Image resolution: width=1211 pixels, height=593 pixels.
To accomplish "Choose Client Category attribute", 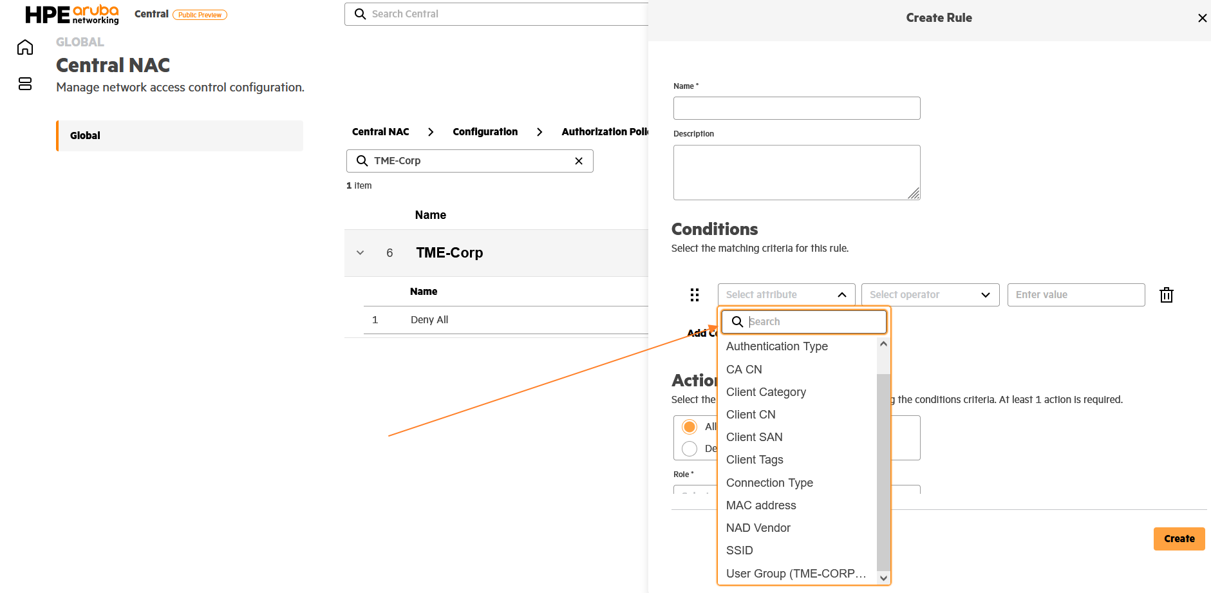I will tap(798, 392).
